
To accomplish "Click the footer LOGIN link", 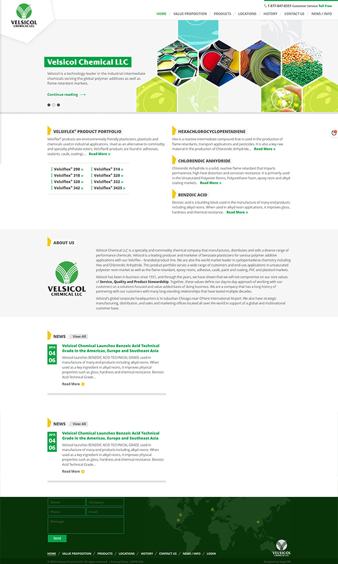I will coord(211,554).
